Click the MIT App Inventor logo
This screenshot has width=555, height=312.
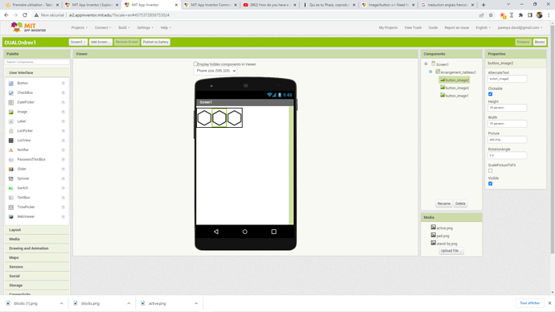pyautogui.click(x=28, y=27)
